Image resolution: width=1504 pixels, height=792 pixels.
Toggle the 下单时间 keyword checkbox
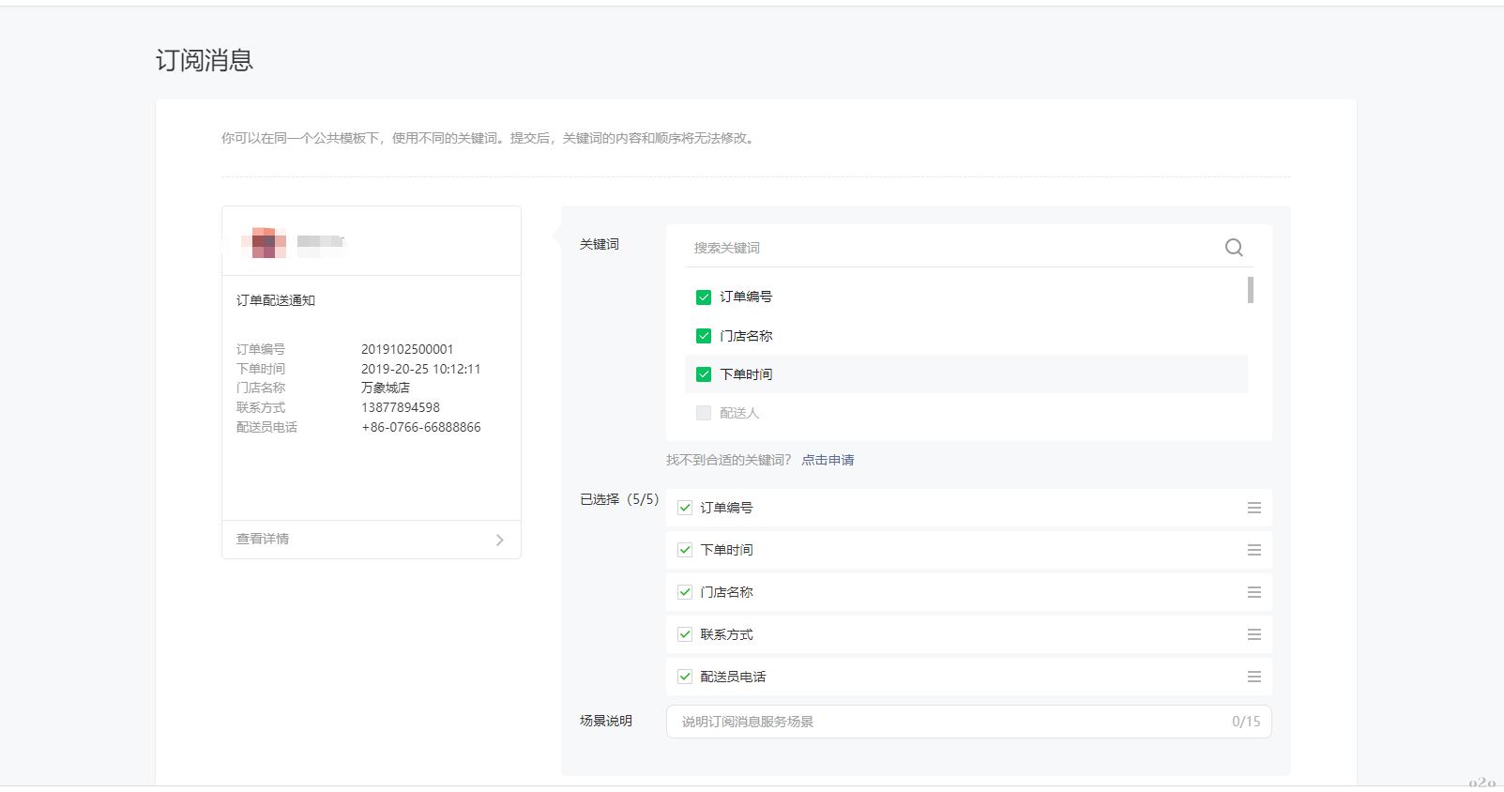(x=704, y=374)
